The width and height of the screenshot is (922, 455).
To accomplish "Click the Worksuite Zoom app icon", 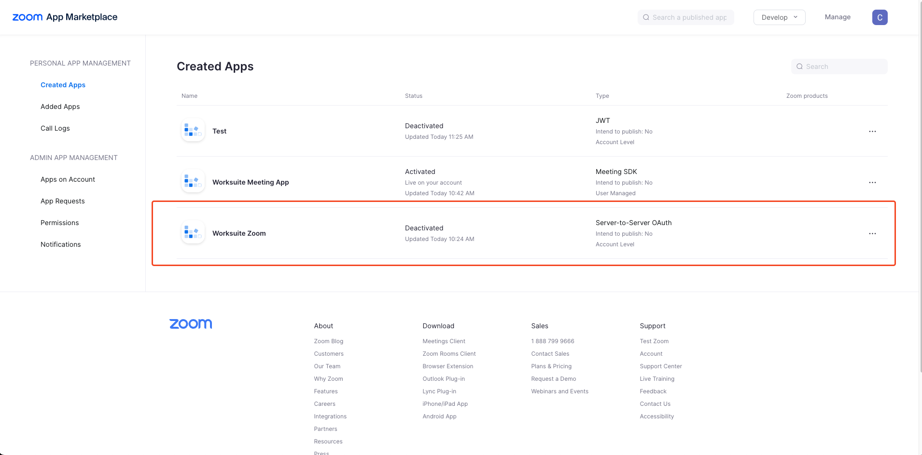I will (x=193, y=233).
